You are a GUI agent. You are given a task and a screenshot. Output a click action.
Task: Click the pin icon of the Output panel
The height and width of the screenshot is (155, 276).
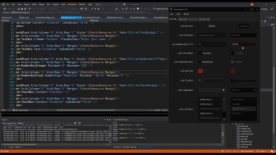[x=107, y=120]
